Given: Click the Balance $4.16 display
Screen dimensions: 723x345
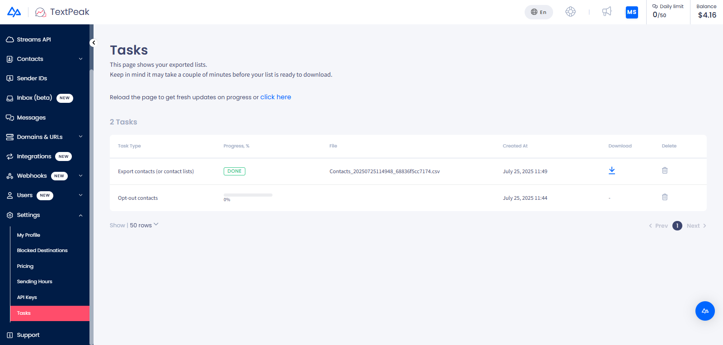Looking at the screenshot, I should click(x=707, y=11).
